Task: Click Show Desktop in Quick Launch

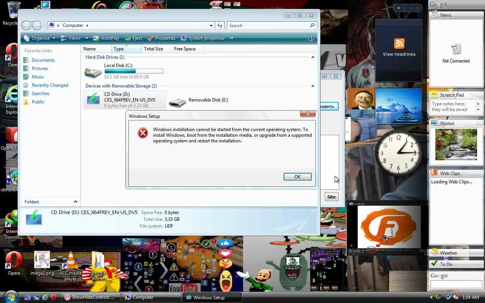Action: click(x=28, y=298)
